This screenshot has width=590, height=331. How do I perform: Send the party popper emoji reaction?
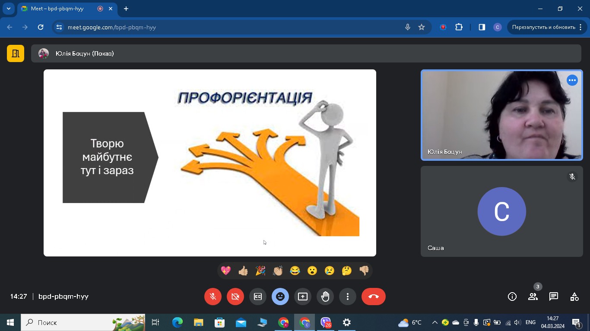pyautogui.click(x=260, y=271)
